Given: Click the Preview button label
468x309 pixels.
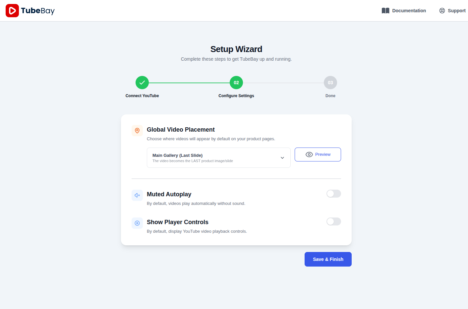Looking at the screenshot, I should 323,154.
